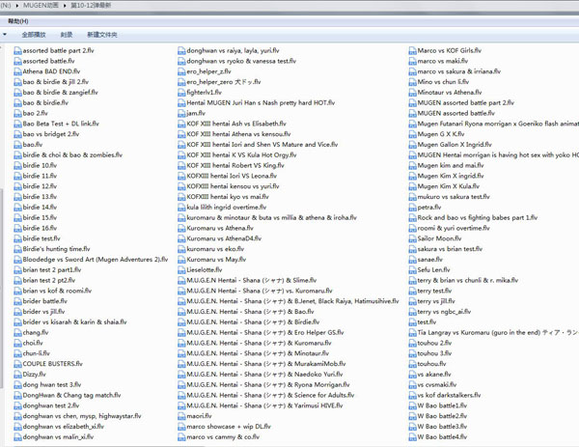Click the icon for 'marco showcase + wip DL.flv'

click(181, 427)
